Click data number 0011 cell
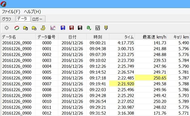190x116 pixels. pos(47,107)
